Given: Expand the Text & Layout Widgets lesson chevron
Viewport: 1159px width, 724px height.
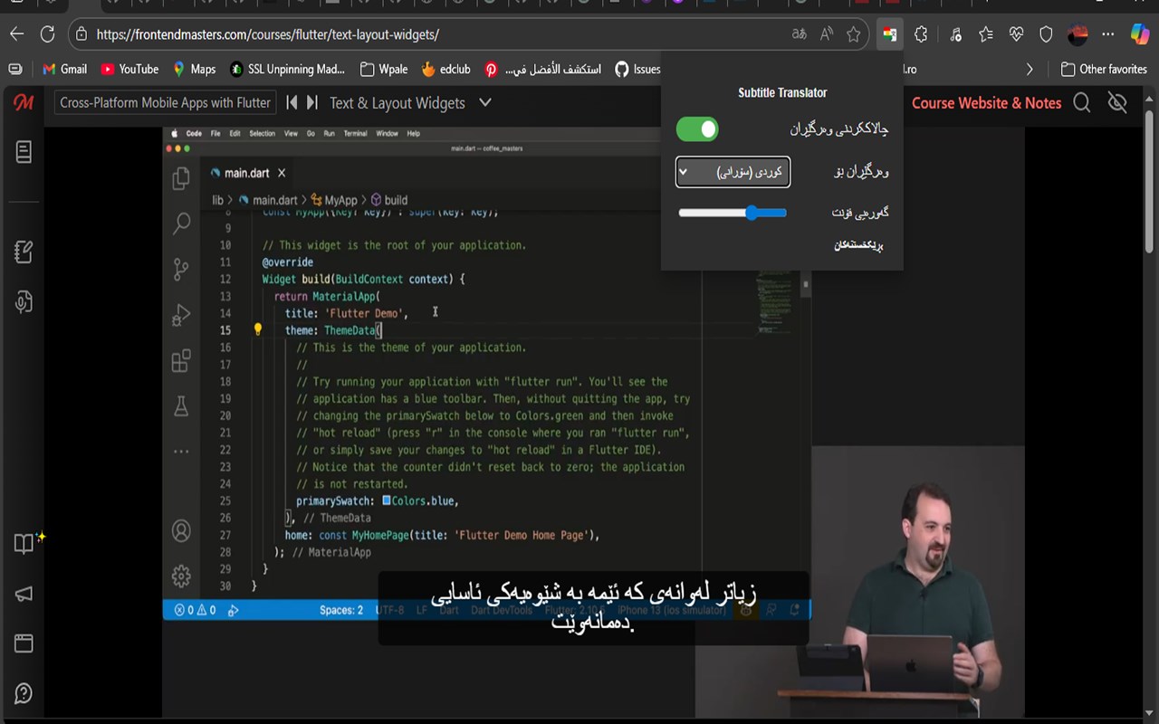Looking at the screenshot, I should (485, 102).
